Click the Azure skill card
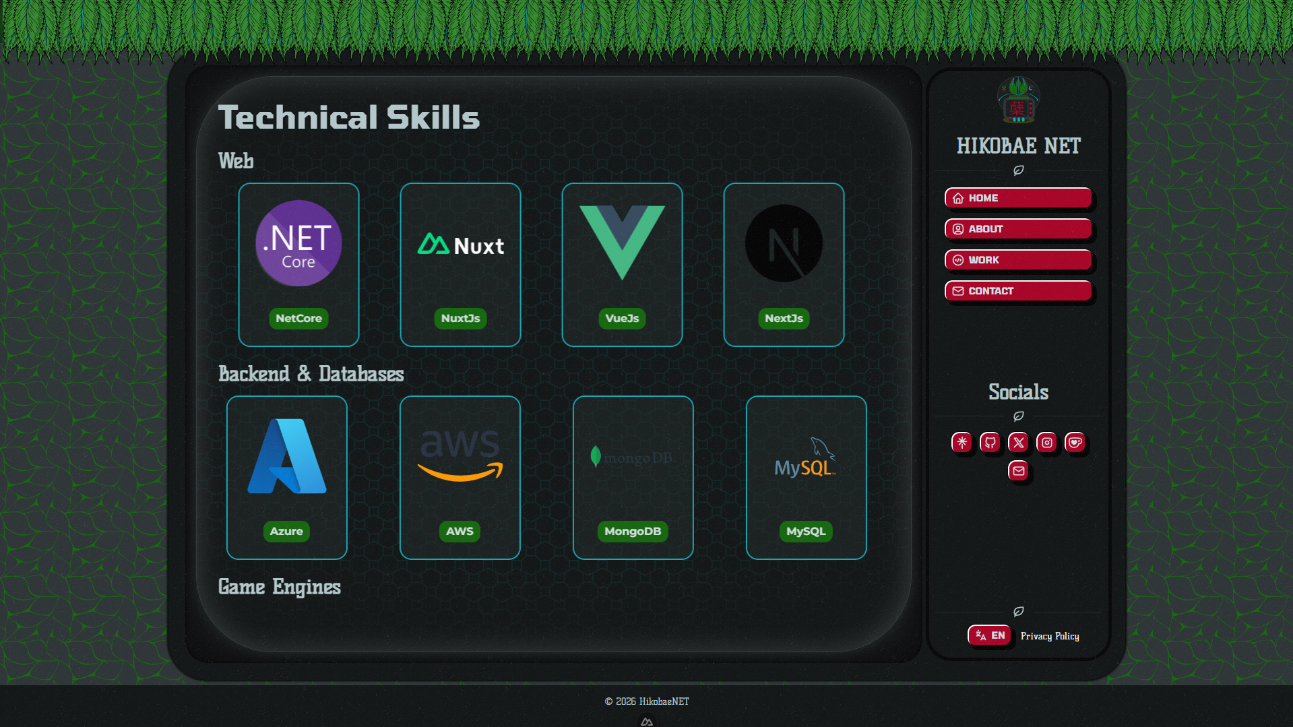Image resolution: width=1293 pixels, height=727 pixels. [x=287, y=477]
